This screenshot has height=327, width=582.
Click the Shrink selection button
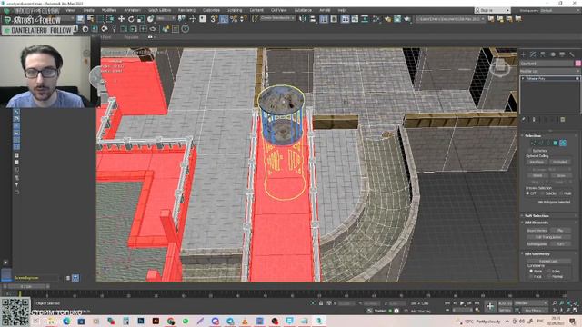click(537, 175)
